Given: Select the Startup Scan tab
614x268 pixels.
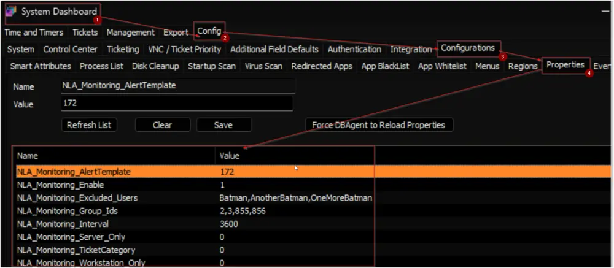Looking at the screenshot, I should point(212,66).
